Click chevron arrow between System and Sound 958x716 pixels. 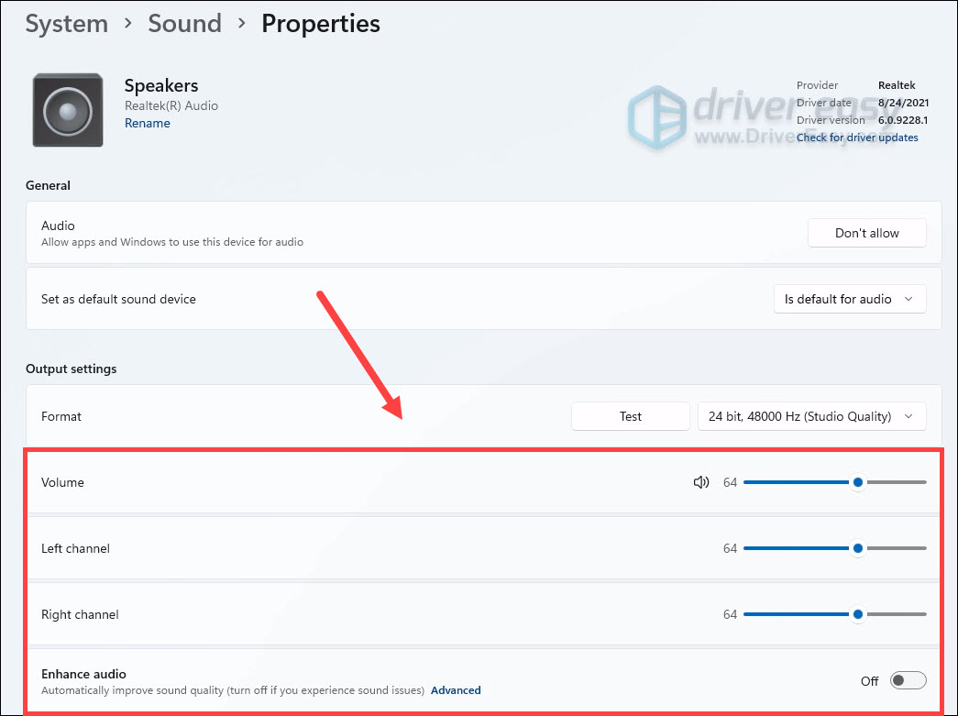127,23
